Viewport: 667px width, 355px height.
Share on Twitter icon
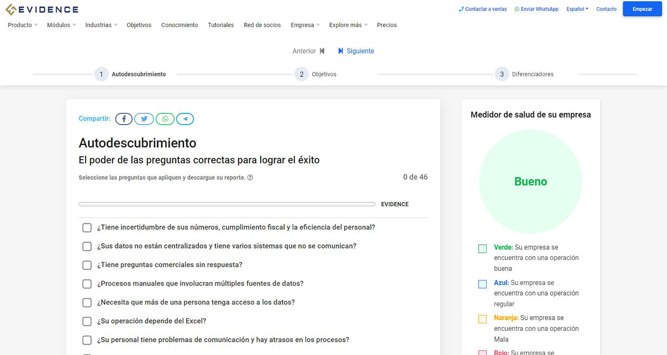click(144, 119)
